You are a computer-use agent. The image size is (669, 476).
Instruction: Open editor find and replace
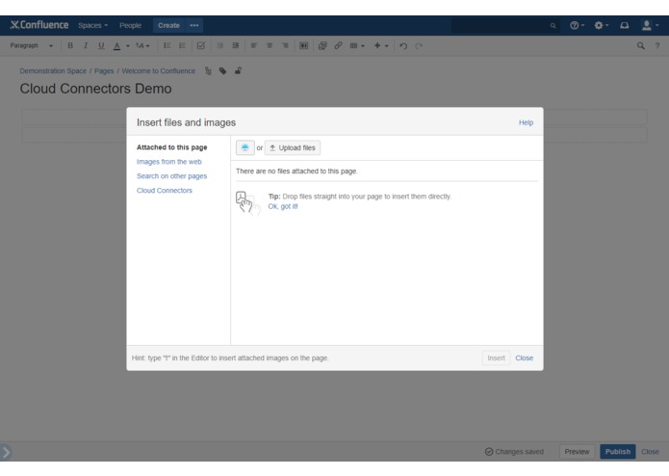pos(640,45)
